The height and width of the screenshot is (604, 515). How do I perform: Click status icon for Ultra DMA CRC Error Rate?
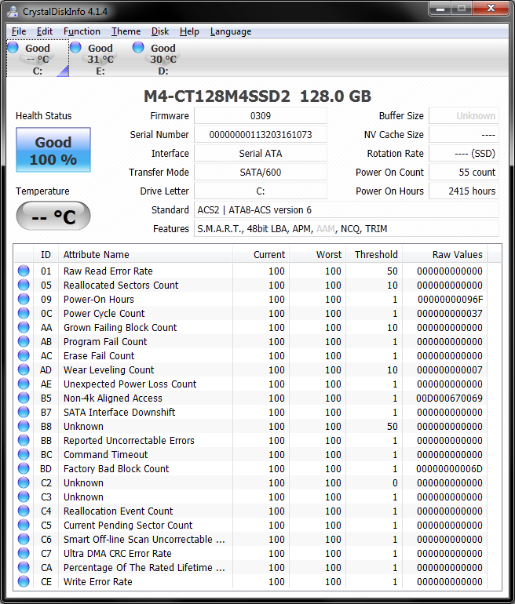pos(24,553)
